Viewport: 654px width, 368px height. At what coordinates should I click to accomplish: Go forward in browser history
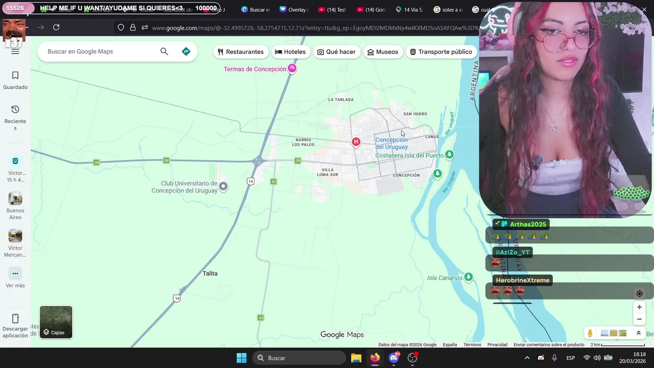[x=41, y=27]
